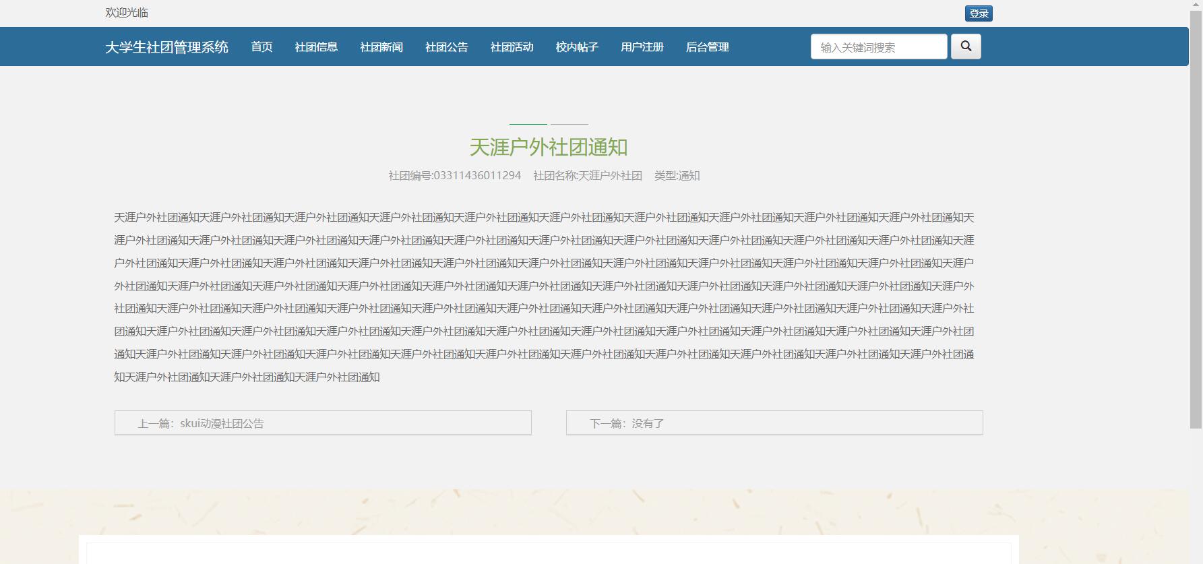
Task: Open 后台管理 admin link
Action: click(x=708, y=46)
